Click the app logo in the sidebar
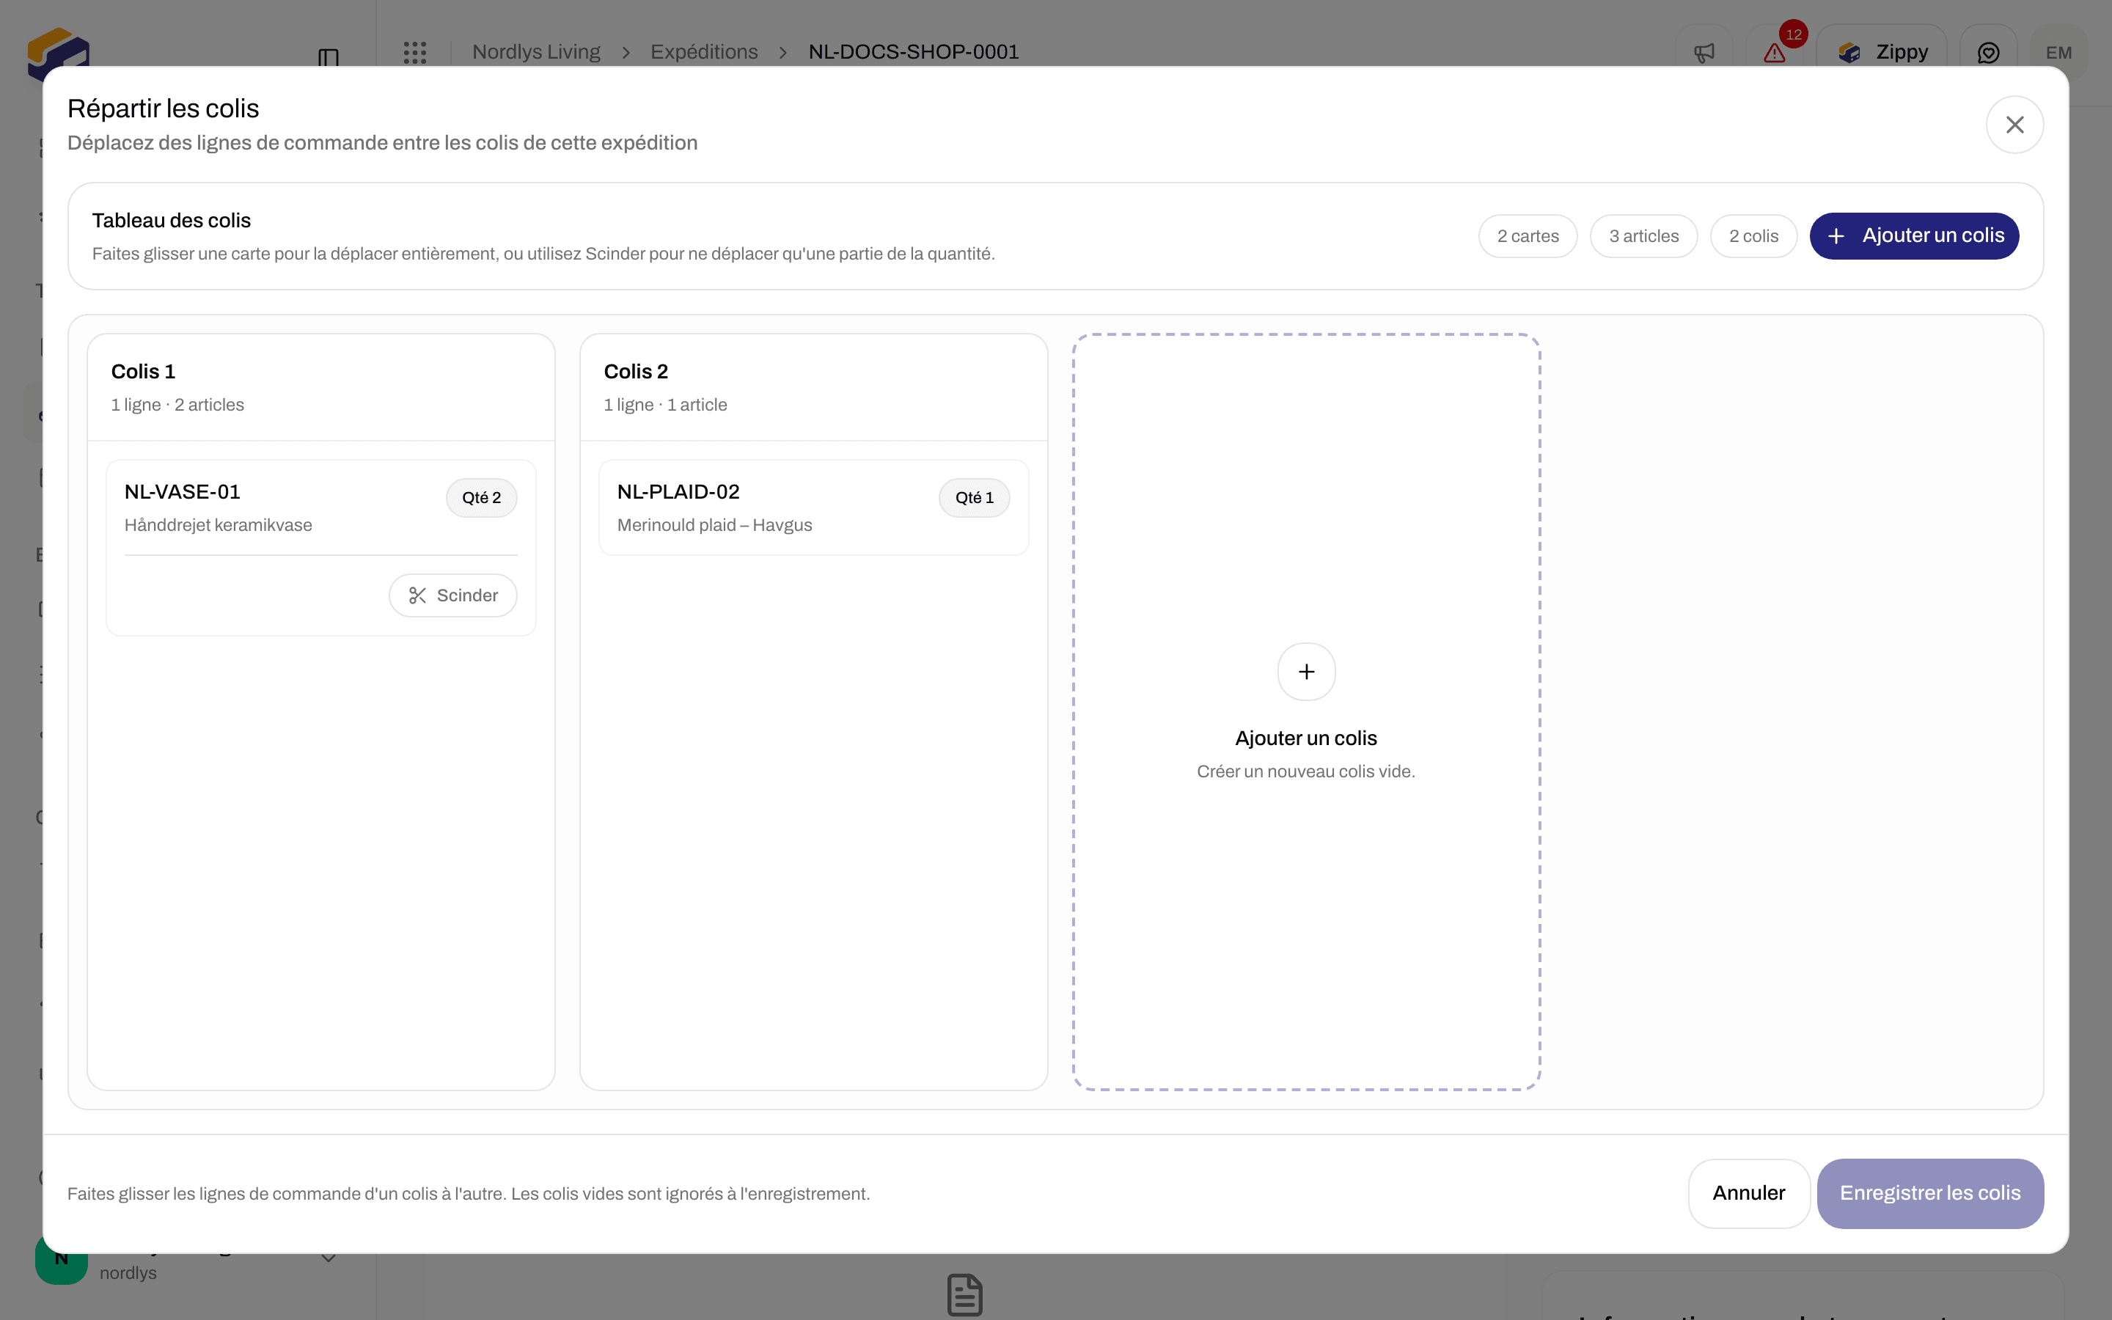This screenshot has height=1320, width=2112. [x=58, y=51]
